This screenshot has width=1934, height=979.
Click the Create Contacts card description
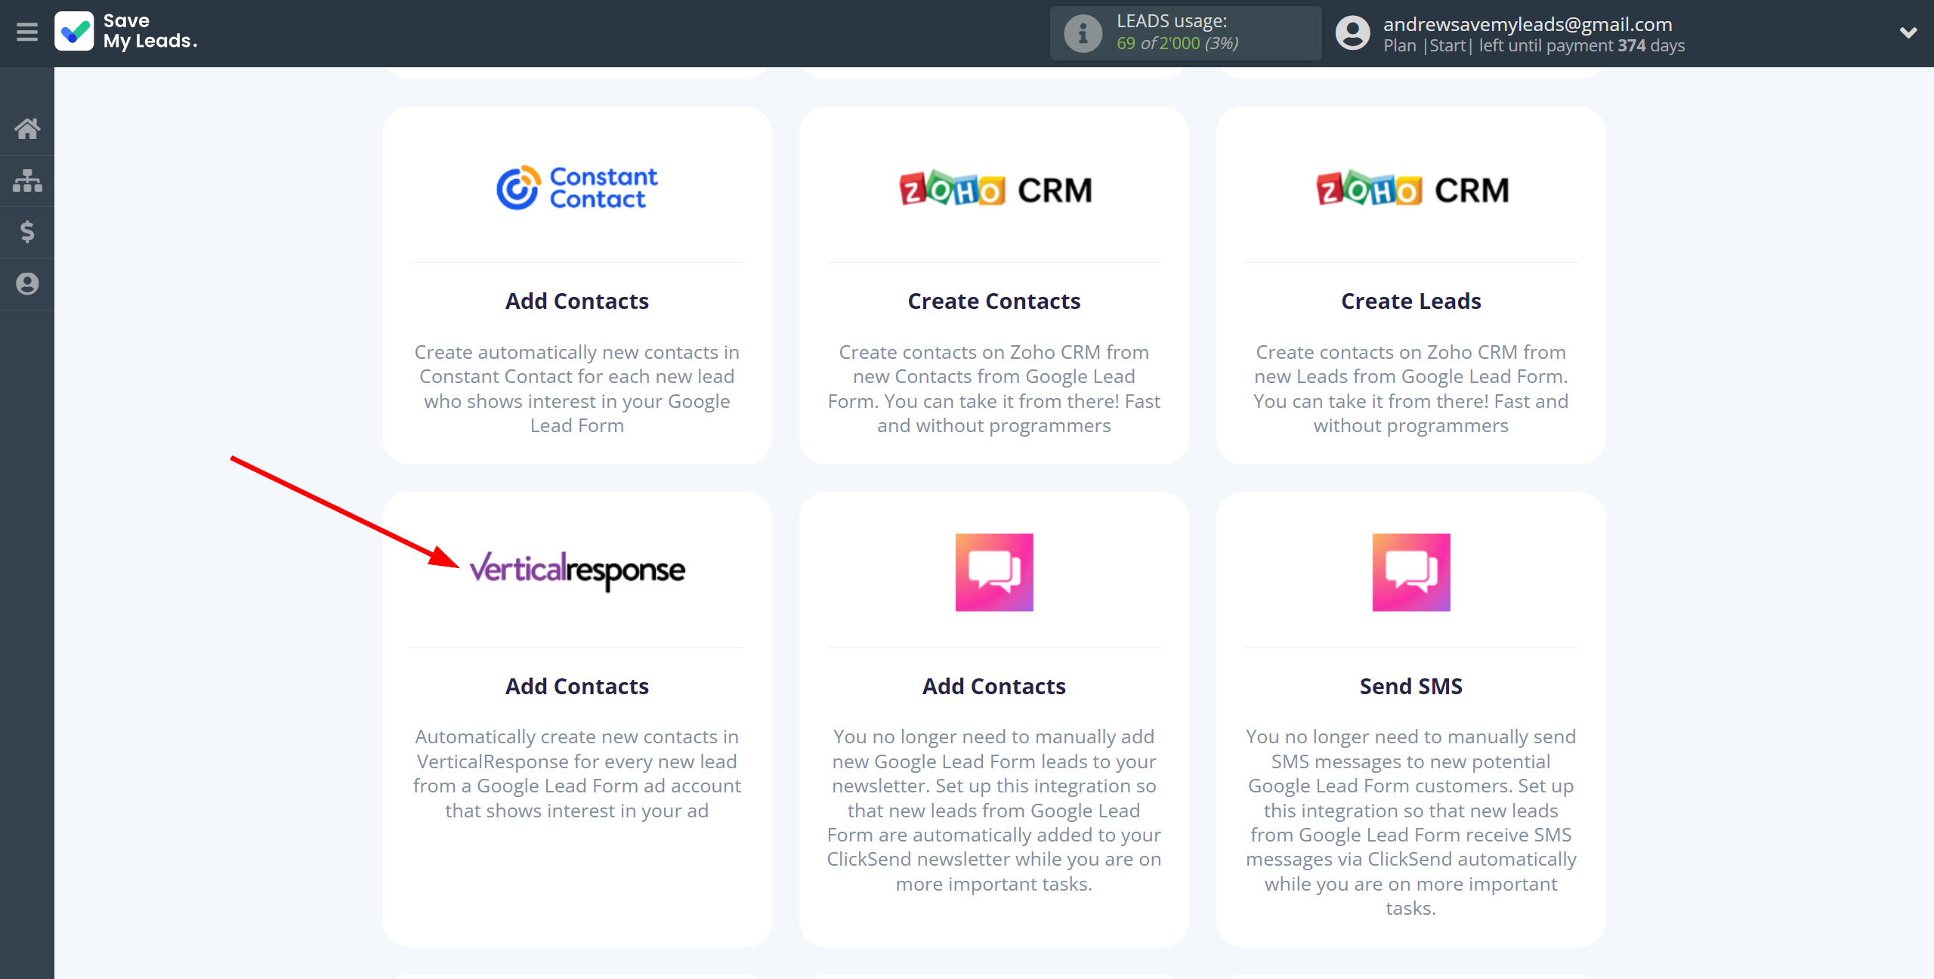pos(994,389)
